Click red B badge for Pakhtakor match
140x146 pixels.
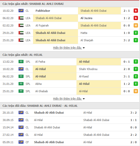tap(136, 11)
